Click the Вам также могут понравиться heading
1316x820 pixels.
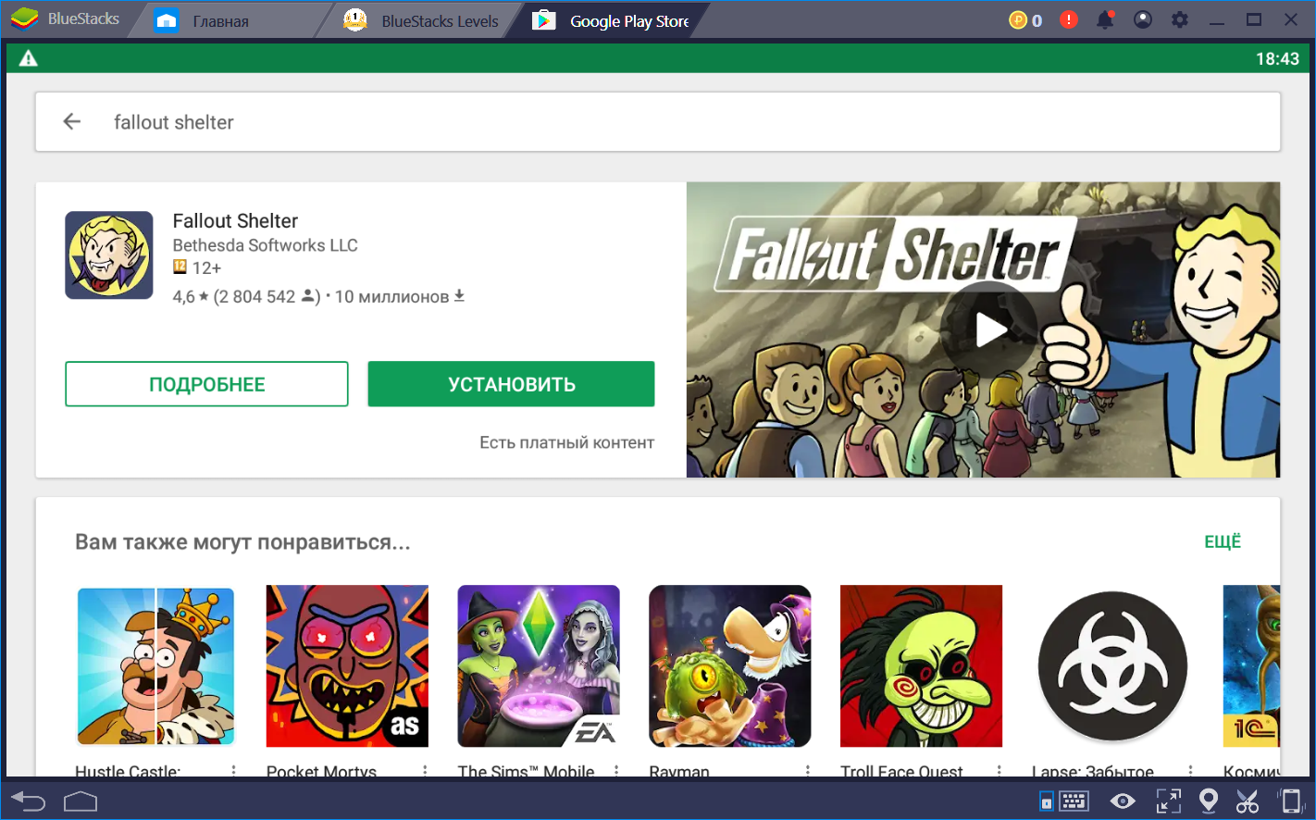(x=242, y=541)
